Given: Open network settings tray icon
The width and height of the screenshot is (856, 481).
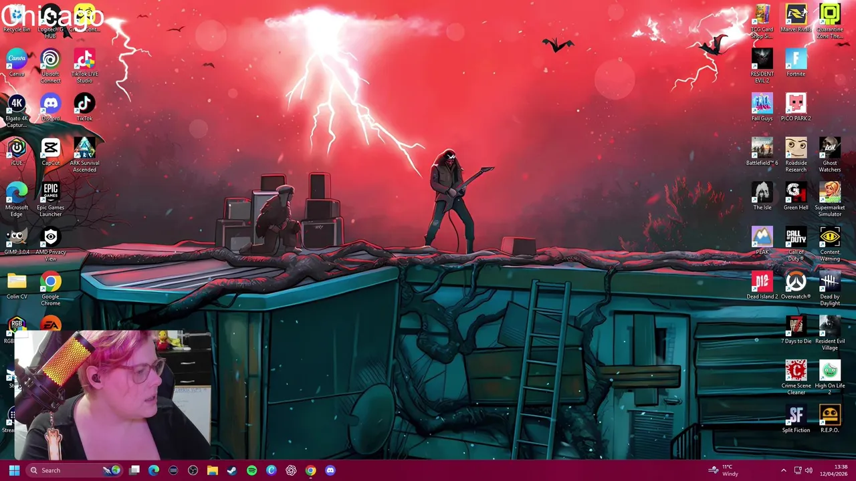Looking at the screenshot, I should pos(798,470).
